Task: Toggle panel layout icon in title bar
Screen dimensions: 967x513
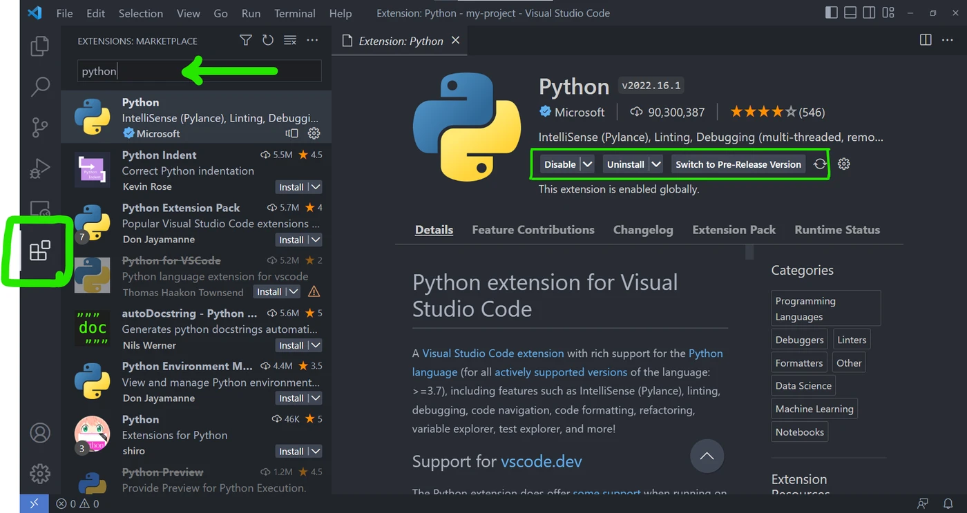Action: click(850, 13)
